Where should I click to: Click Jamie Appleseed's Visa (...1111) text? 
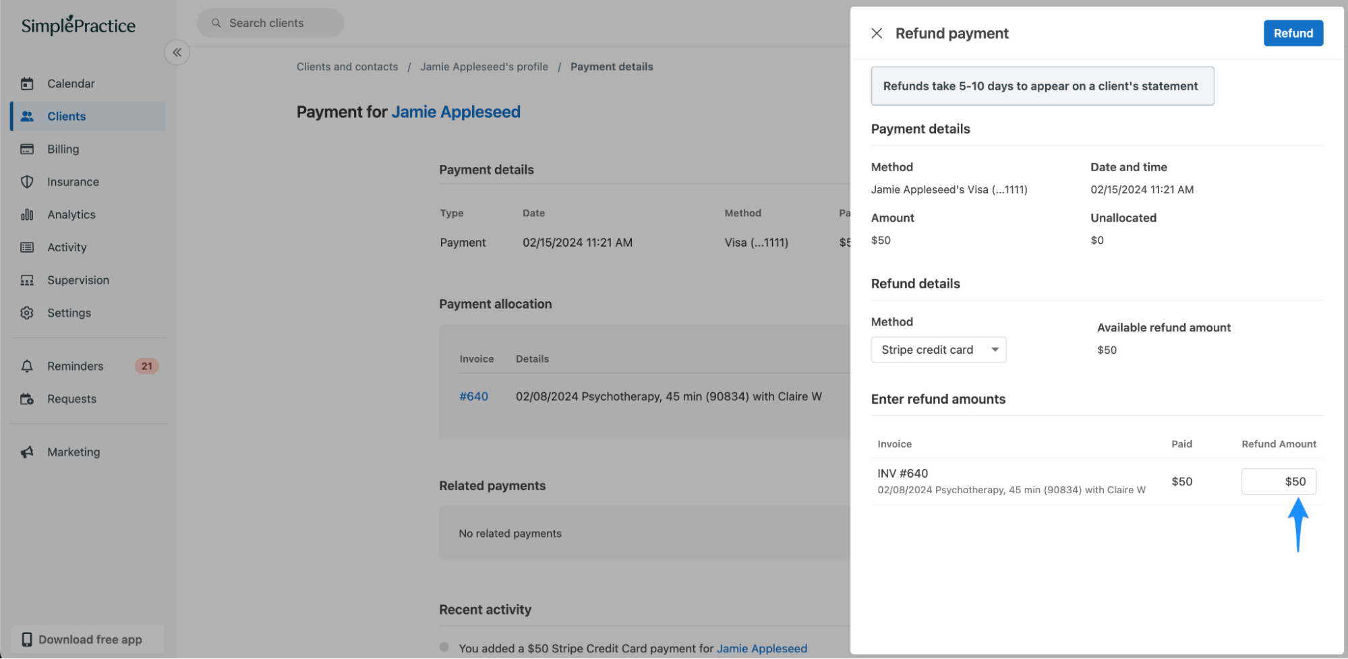[x=949, y=189]
